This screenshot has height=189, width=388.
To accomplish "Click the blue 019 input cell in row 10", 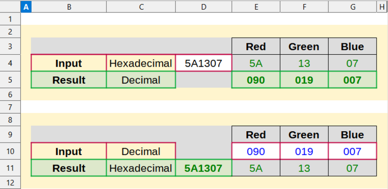I will coord(304,151).
